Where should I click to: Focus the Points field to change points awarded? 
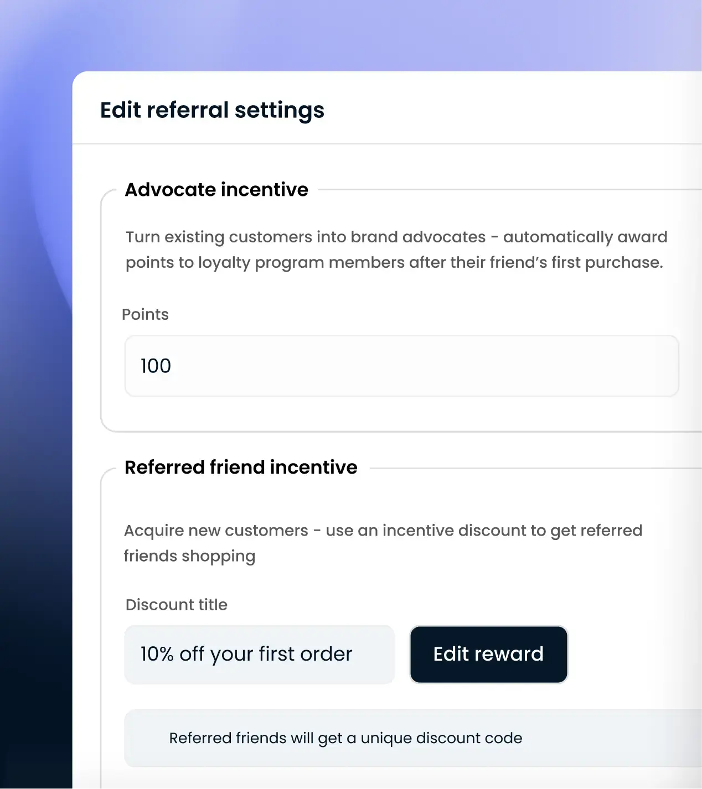(x=401, y=366)
